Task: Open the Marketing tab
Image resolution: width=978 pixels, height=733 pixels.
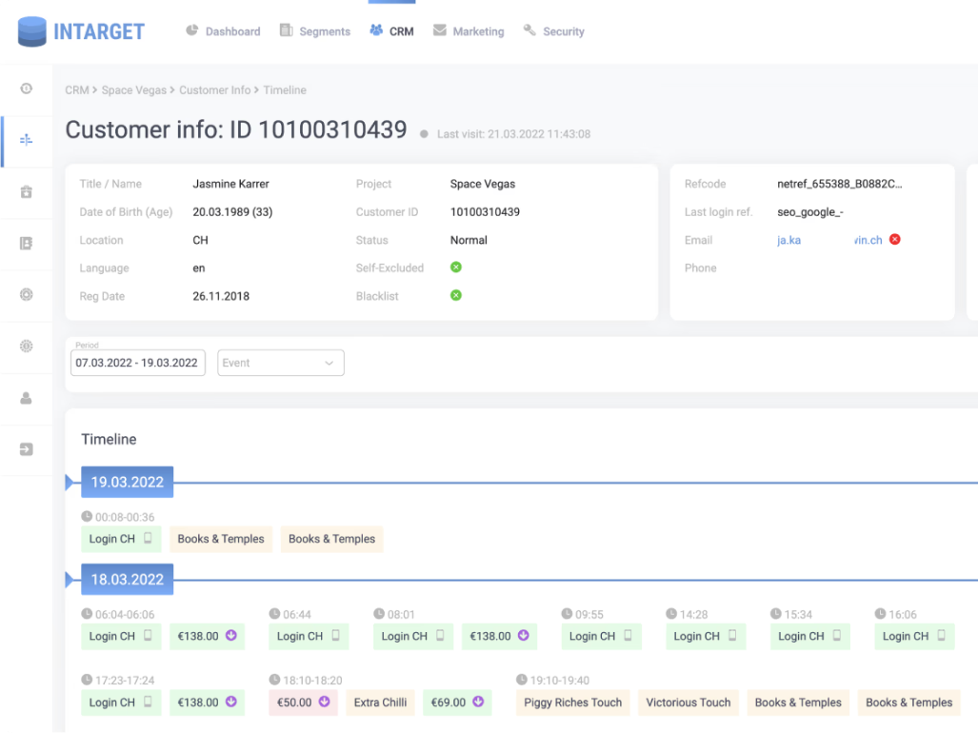Action: [469, 31]
